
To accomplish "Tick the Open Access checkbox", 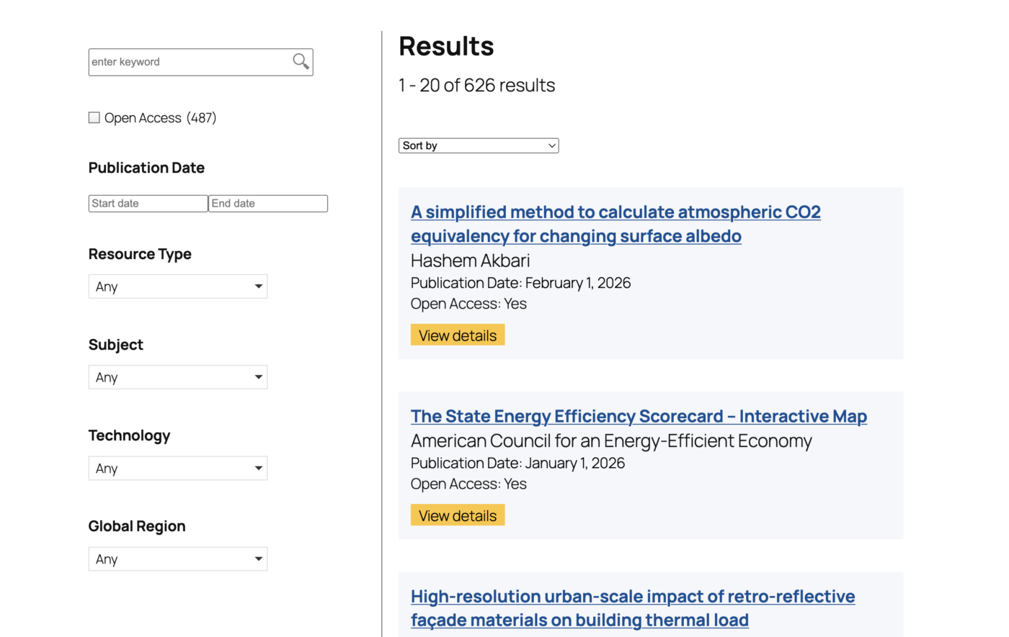I will point(94,117).
